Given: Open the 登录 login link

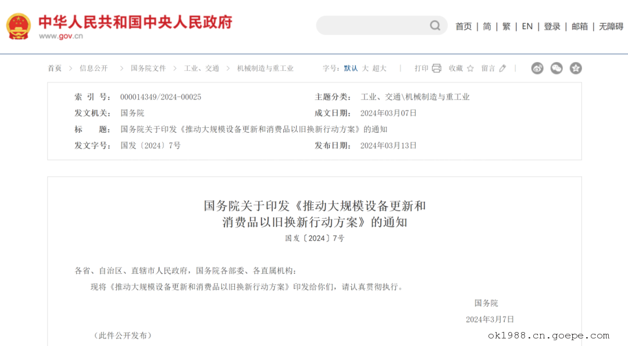Looking at the screenshot, I should point(552,26).
